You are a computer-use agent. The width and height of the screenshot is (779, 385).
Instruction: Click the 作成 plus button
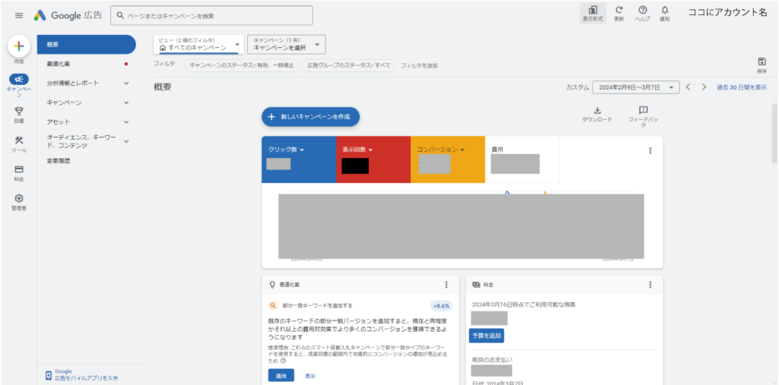[x=19, y=46]
